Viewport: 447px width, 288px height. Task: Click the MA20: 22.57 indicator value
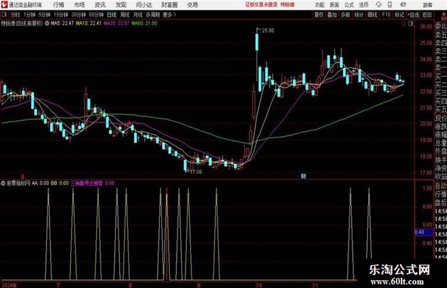click(x=116, y=23)
